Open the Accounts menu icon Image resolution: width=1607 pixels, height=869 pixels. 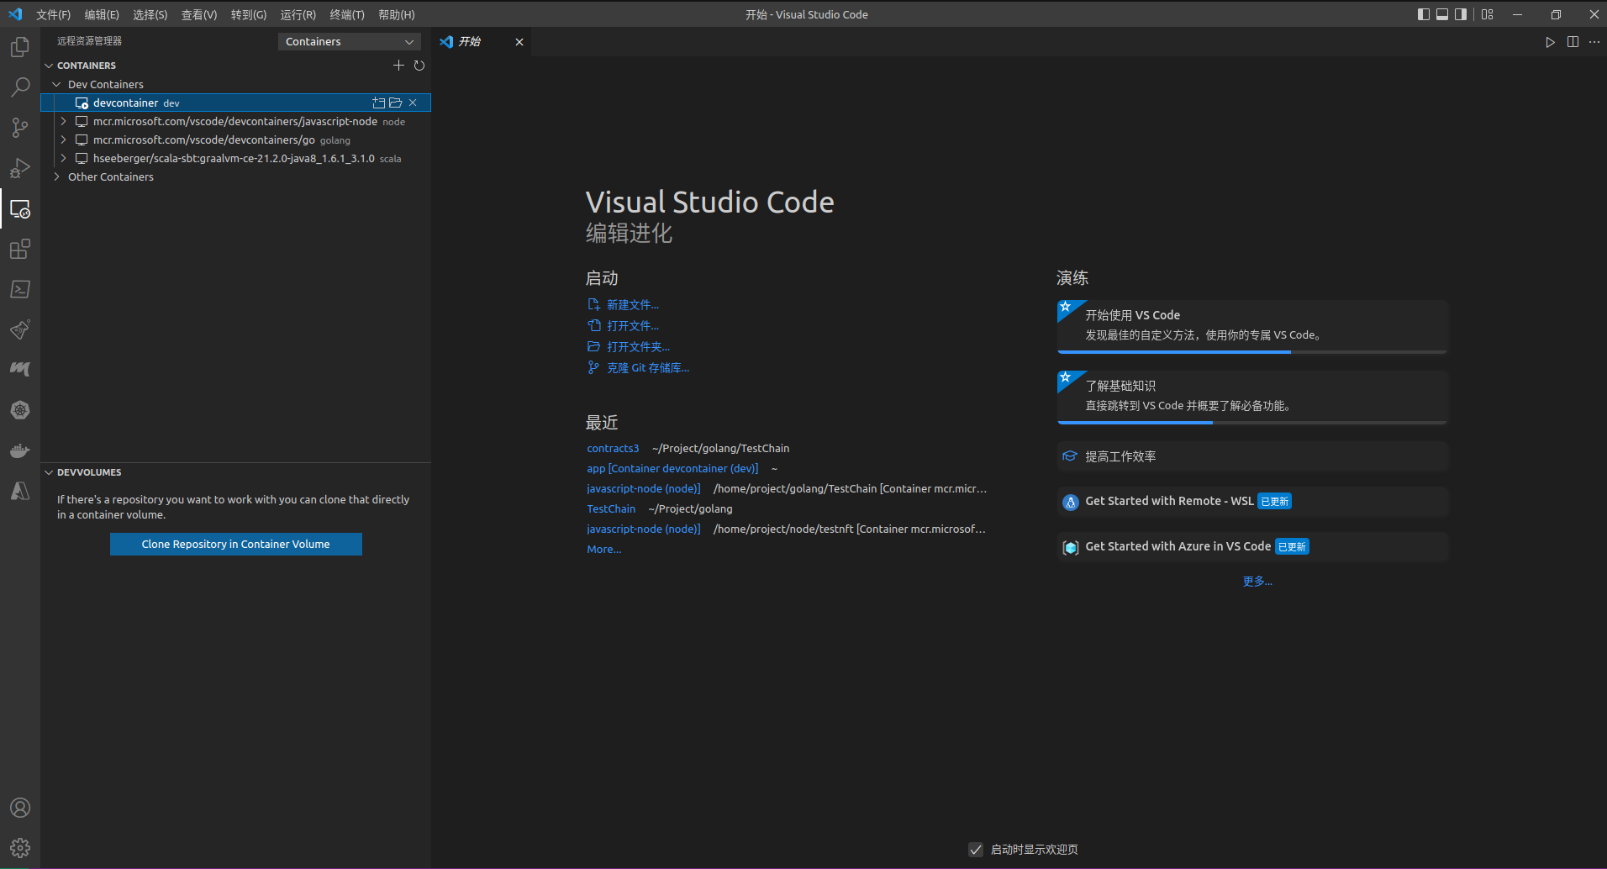click(x=20, y=808)
